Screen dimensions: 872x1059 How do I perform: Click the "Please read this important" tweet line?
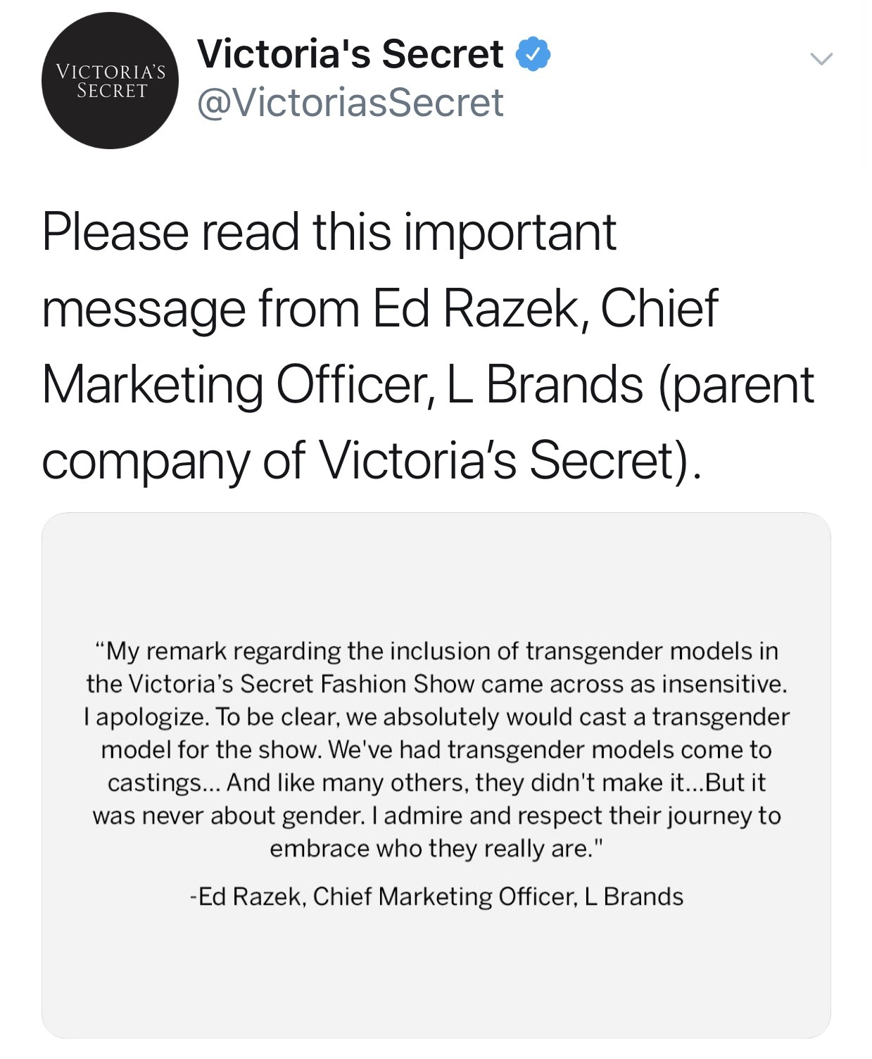pyautogui.click(x=329, y=232)
